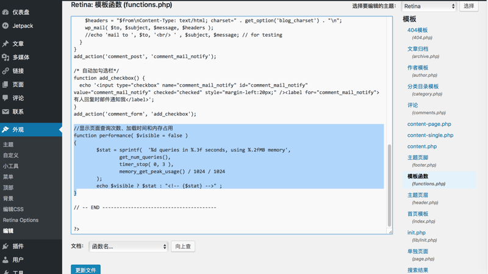Image resolution: width=488 pixels, height=274 pixels.
Task: Click the media icon beside 多媒体
Action: pos(5,57)
